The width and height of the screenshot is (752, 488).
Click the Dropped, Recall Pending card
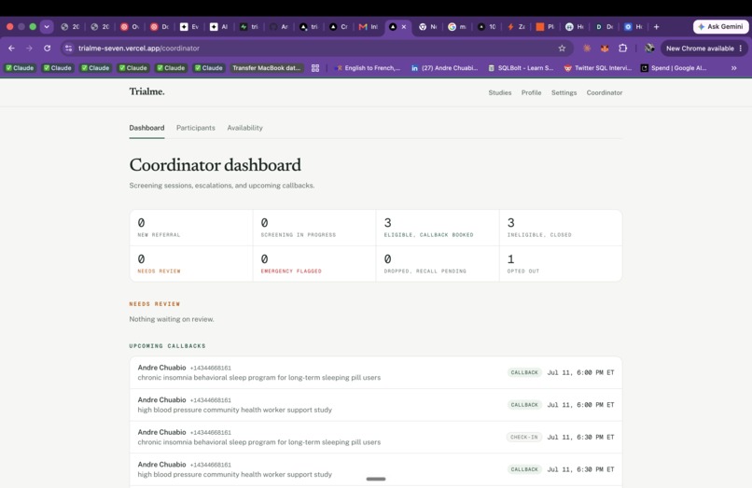coord(438,263)
